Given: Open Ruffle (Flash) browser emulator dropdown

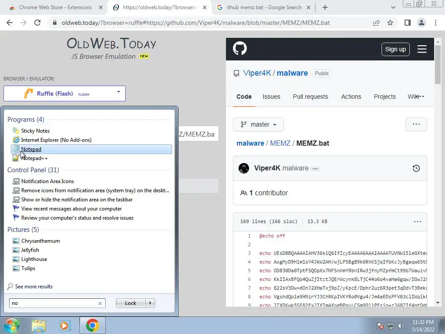Looking at the screenshot, I should (x=64, y=94).
